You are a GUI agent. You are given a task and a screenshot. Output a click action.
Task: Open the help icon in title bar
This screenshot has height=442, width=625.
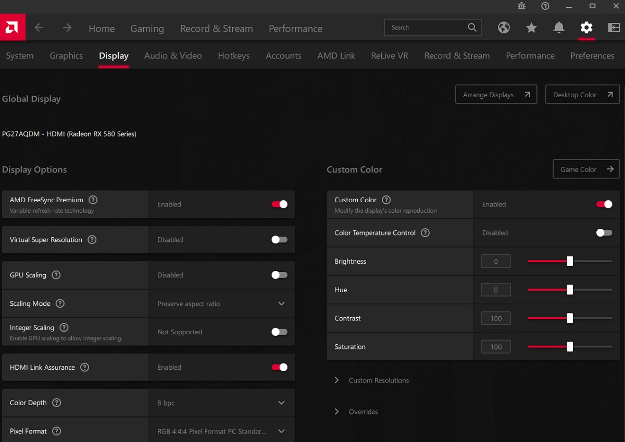point(545,6)
